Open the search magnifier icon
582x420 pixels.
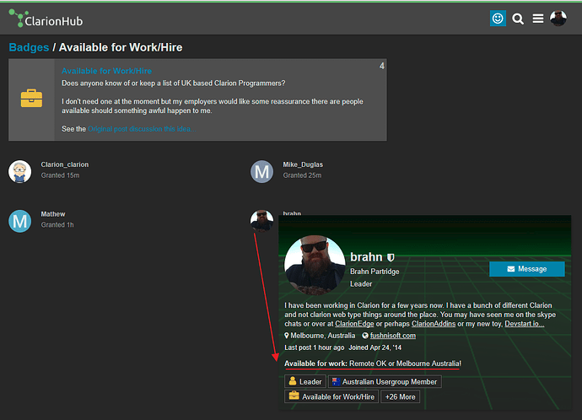(x=518, y=19)
